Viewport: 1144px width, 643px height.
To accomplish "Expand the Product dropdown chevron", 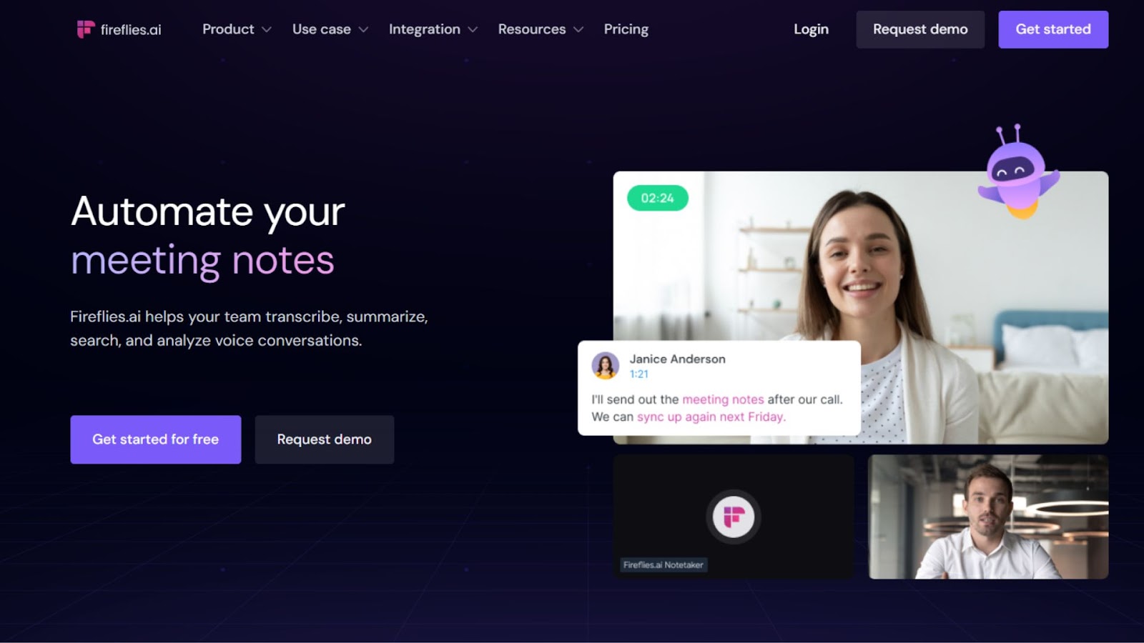I will point(267,30).
